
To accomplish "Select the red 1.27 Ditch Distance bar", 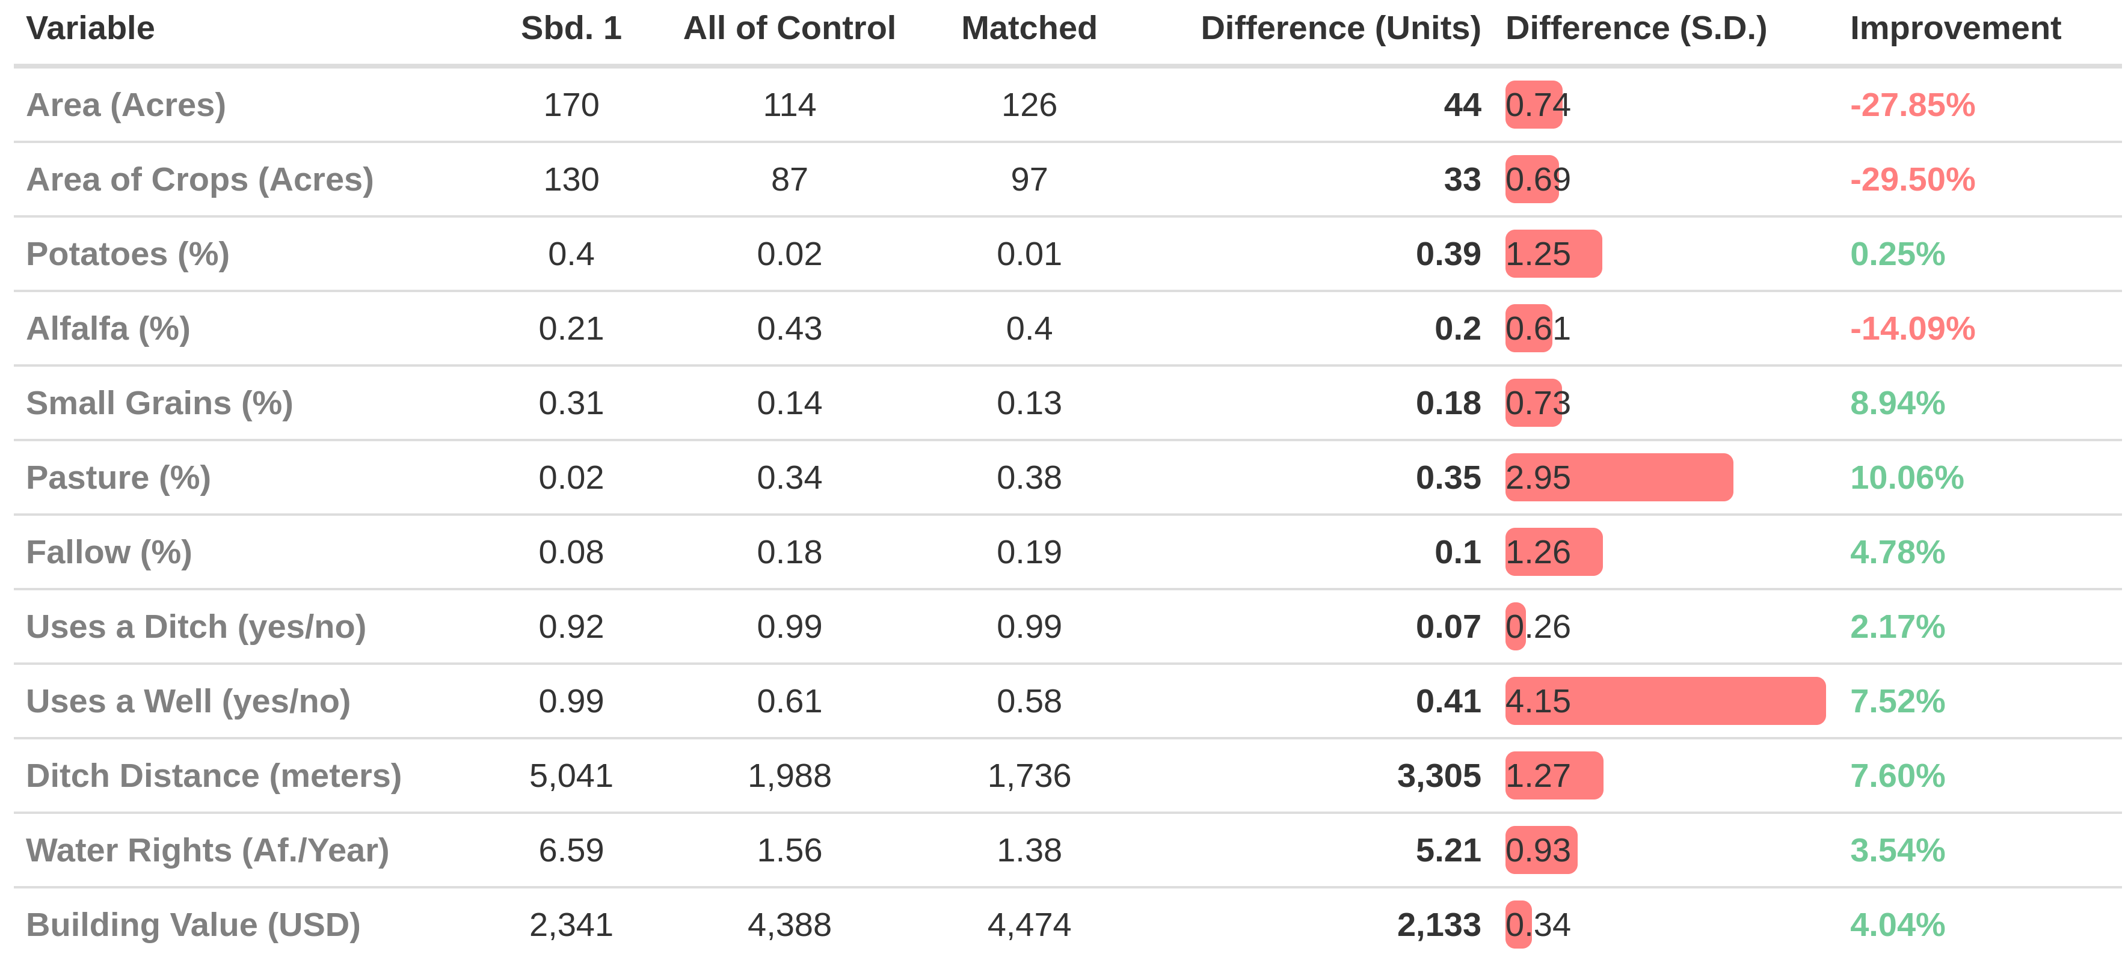I will click(x=1553, y=776).
